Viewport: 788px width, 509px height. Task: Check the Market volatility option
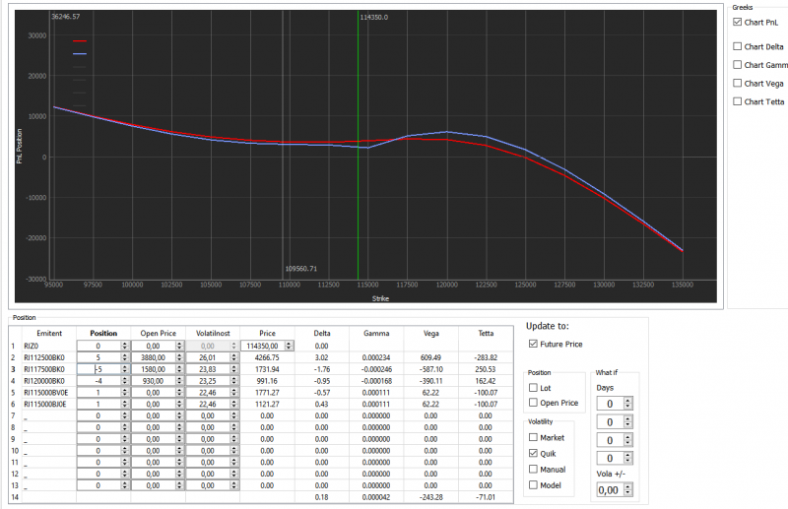(x=533, y=437)
